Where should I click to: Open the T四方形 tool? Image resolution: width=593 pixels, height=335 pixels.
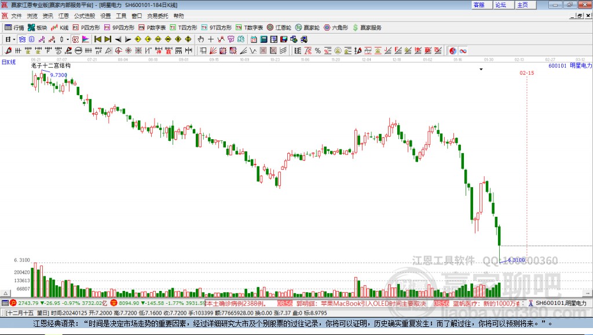click(x=184, y=28)
